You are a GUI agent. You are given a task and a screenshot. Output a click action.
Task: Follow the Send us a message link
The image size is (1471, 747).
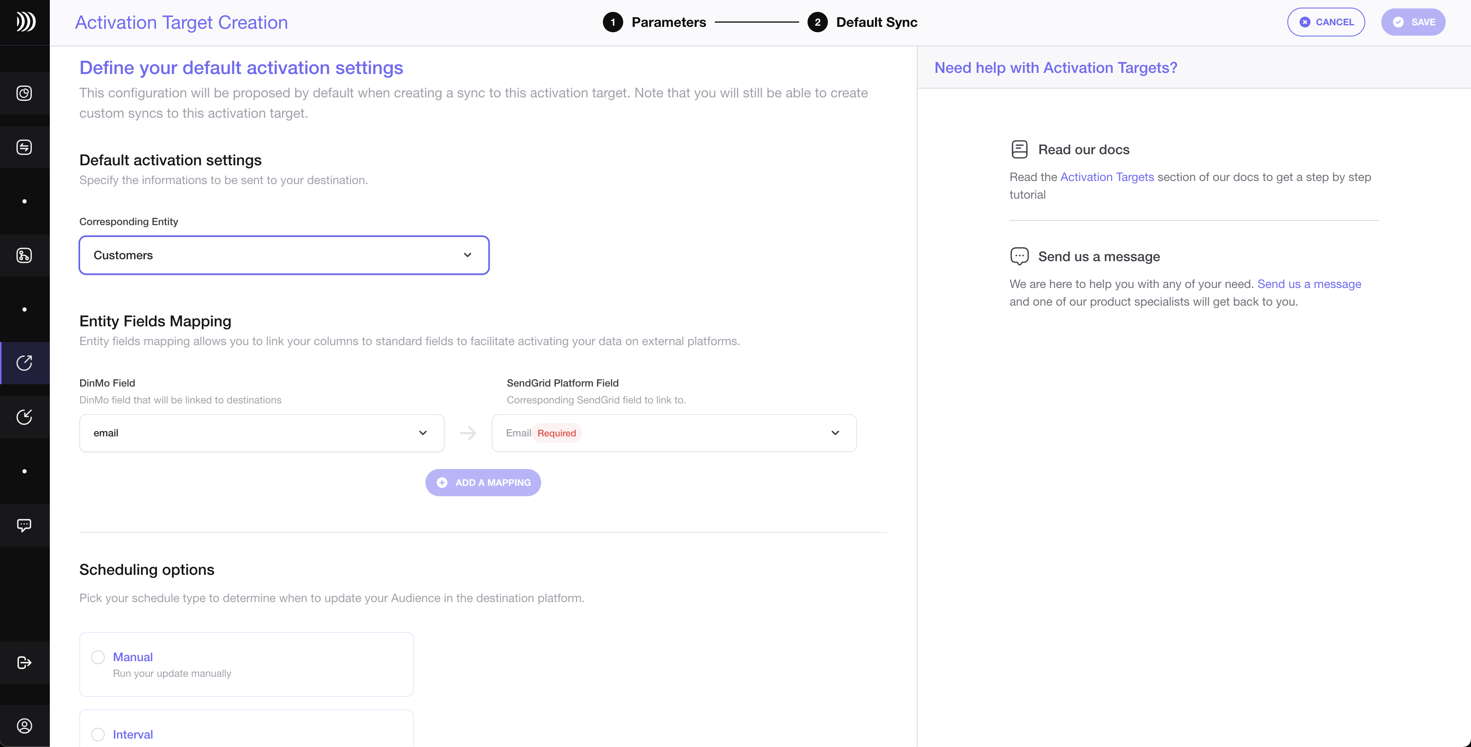(x=1309, y=284)
